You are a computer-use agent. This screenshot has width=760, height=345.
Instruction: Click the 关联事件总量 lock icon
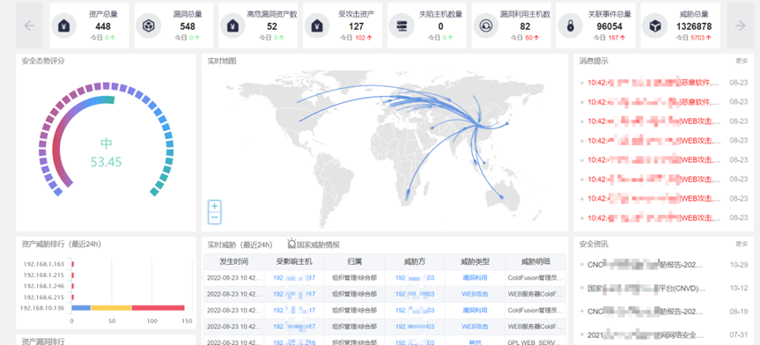[x=570, y=26]
